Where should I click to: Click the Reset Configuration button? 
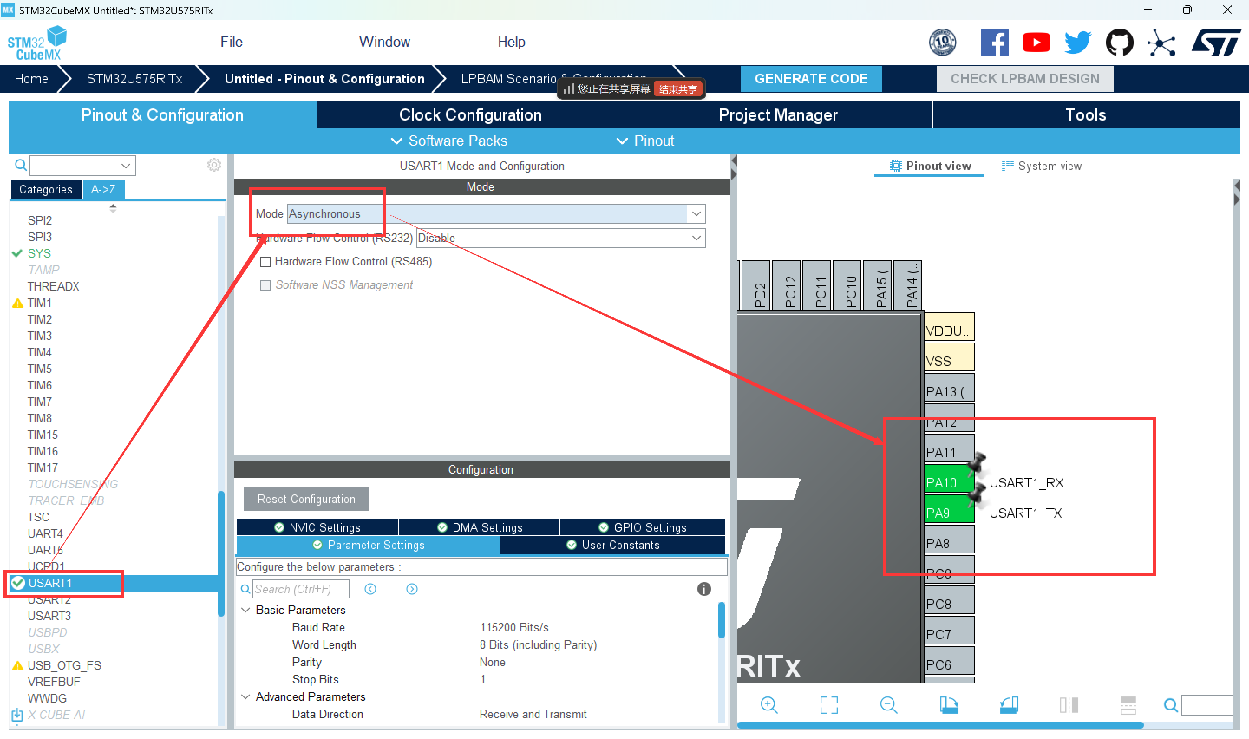click(306, 500)
